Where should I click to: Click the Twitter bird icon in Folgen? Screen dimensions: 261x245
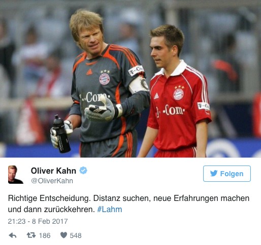tap(214, 174)
